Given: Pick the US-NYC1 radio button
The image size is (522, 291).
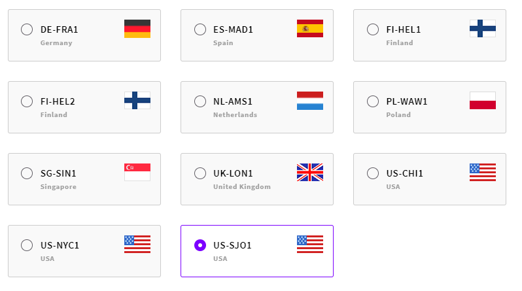Looking at the screenshot, I should pyautogui.click(x=27, y=245).
